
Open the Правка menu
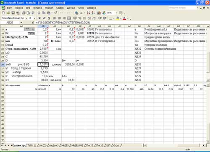[19, 8]
